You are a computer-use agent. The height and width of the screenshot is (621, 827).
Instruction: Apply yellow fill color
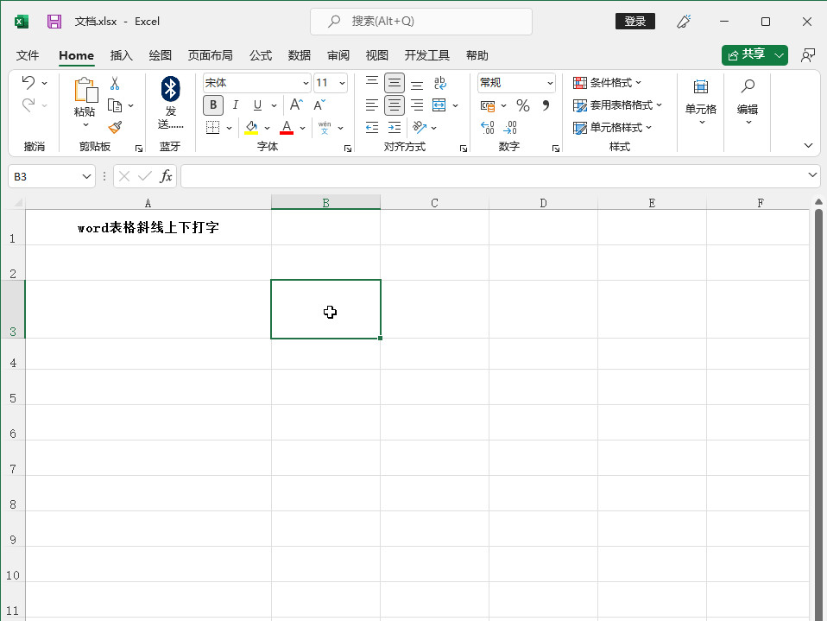click(251, 127)
